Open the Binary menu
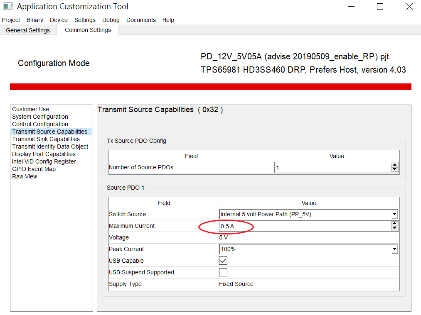This screenshot has width=421, height=315. click(x=34, y=20)
